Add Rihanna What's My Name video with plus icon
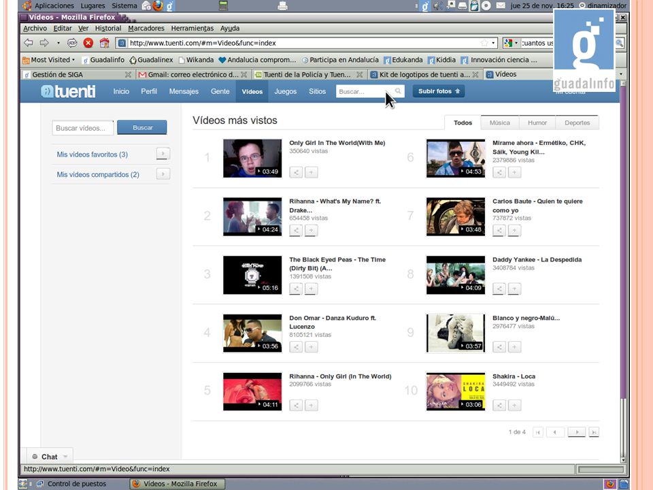653x490 pixels. (311, 231)
